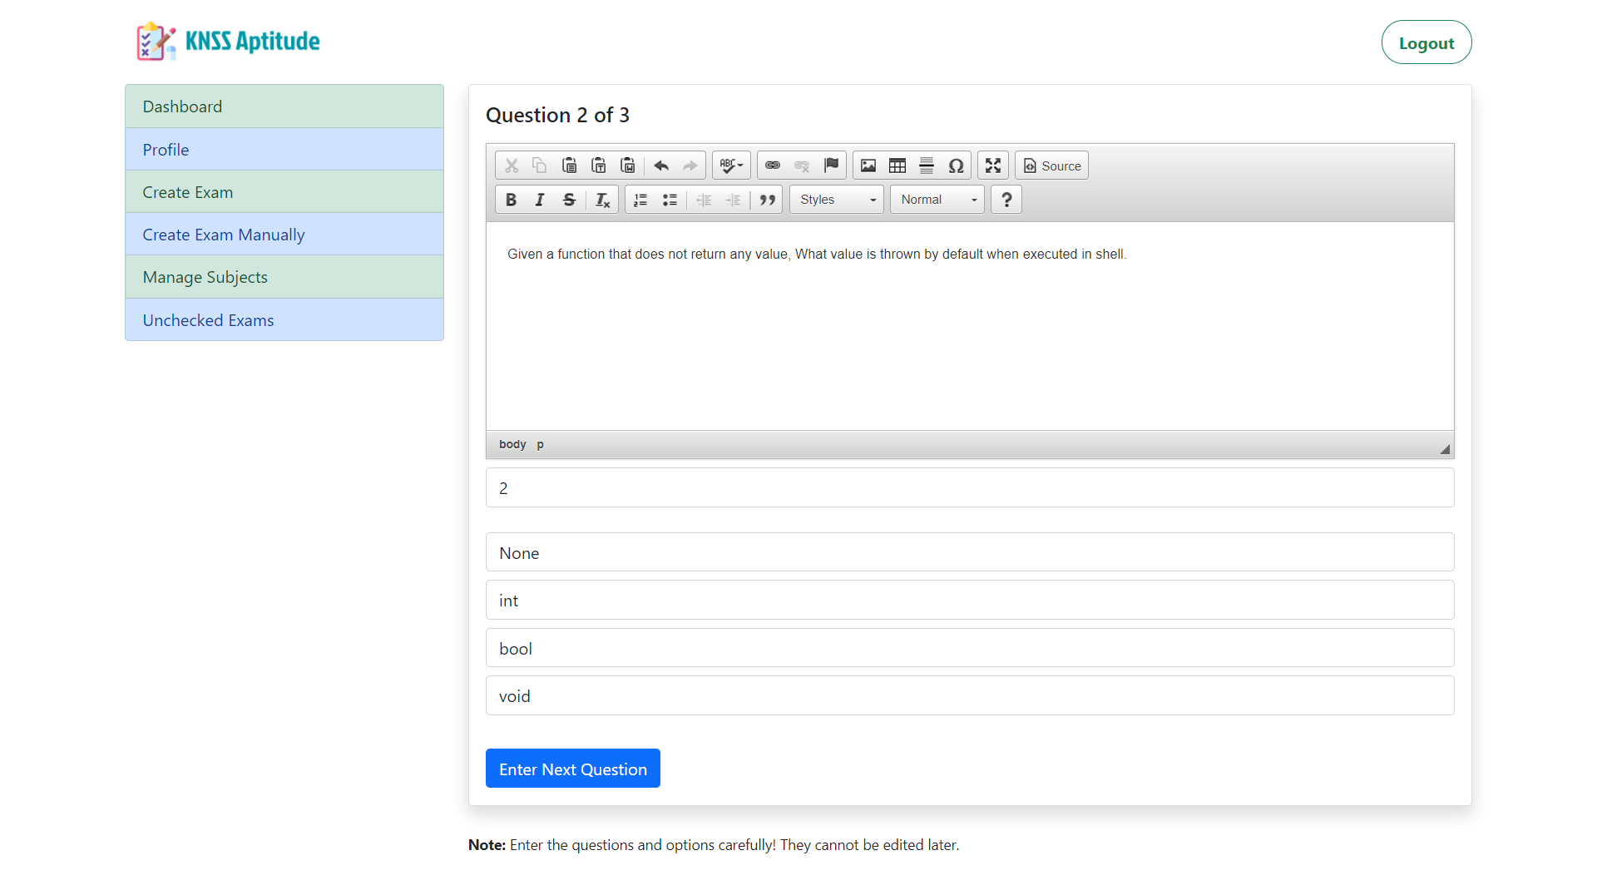Open the Styles dropdown
Screen dimensions: 1597x880
(837, 200)
